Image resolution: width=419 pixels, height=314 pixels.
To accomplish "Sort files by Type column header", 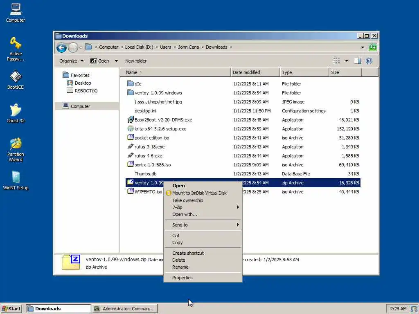I will (304, 72).
